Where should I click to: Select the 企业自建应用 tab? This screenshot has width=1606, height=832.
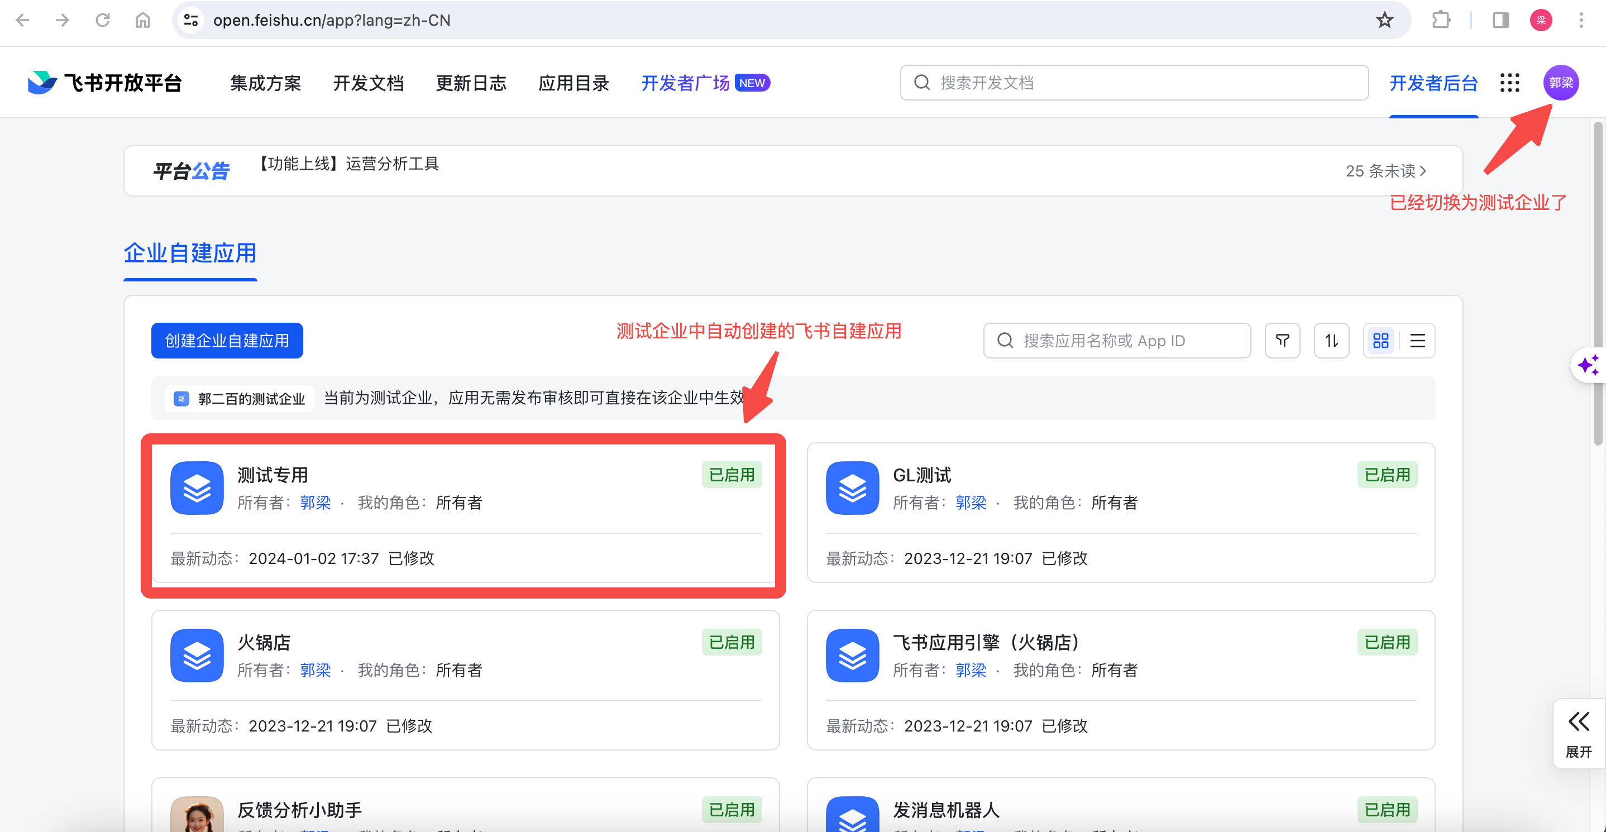[x=190, y=253]
